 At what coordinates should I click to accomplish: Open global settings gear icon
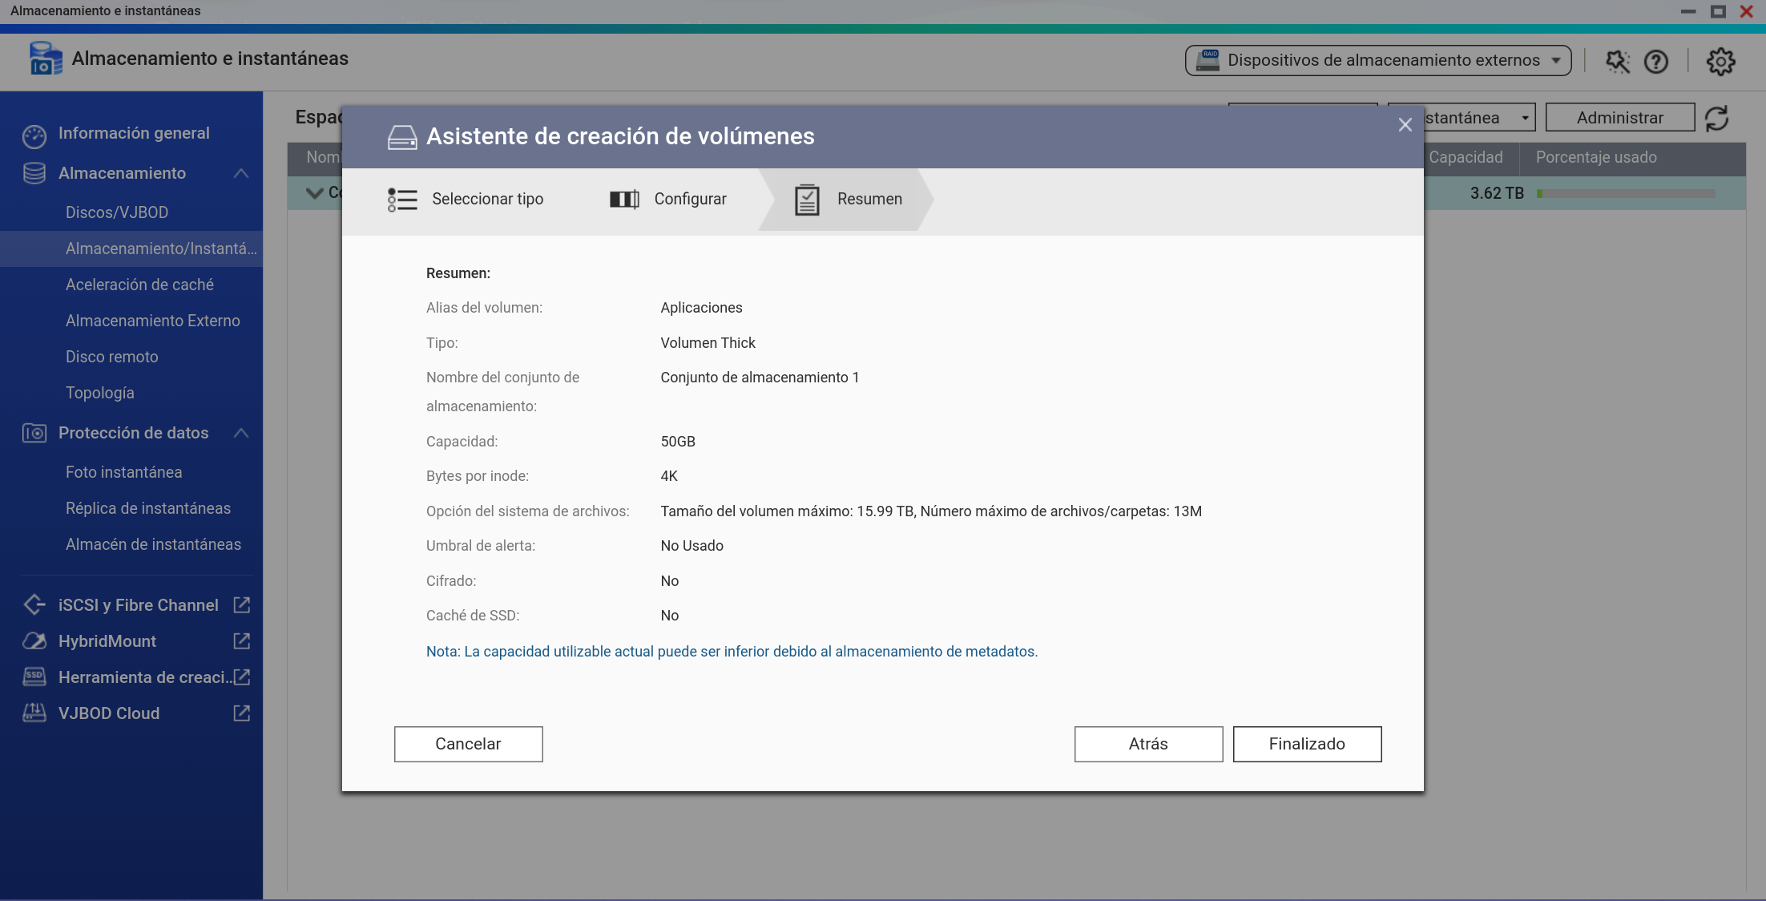coord(1720,62)
